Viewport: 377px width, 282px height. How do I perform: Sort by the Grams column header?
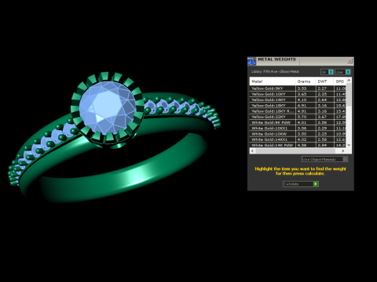(x=306, y=81)
